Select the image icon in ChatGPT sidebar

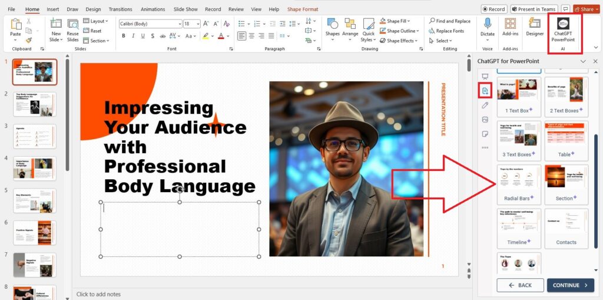[485, 120]
